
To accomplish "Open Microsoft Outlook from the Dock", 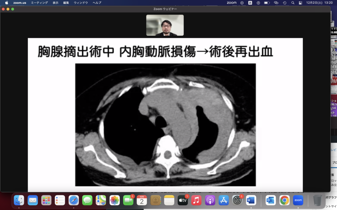I will click(x=271, y=200).
